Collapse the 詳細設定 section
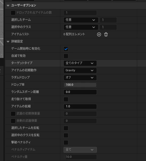 8,42
